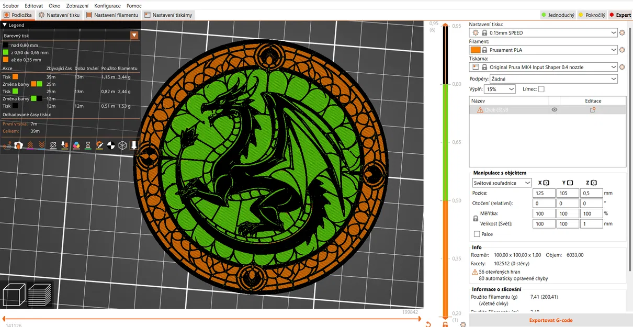The image size is (633, 327).
Task: Open the Zobrazení menu
Action: pyautogui.click(x=77, y=6)
